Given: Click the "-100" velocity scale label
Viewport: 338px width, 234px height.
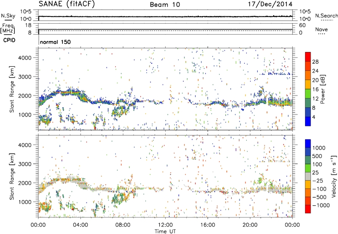Looking at the screenshot, I should click(x=319, y=189).
